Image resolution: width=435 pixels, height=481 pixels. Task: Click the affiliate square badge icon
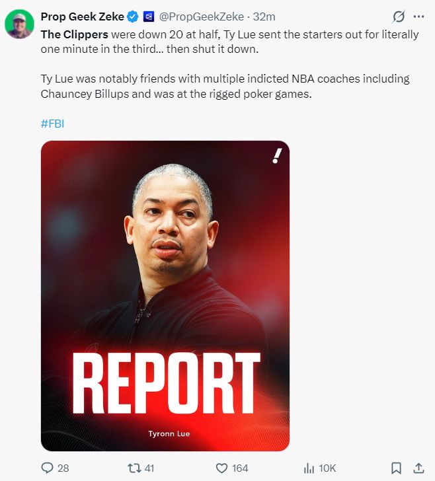pos(149,17)
